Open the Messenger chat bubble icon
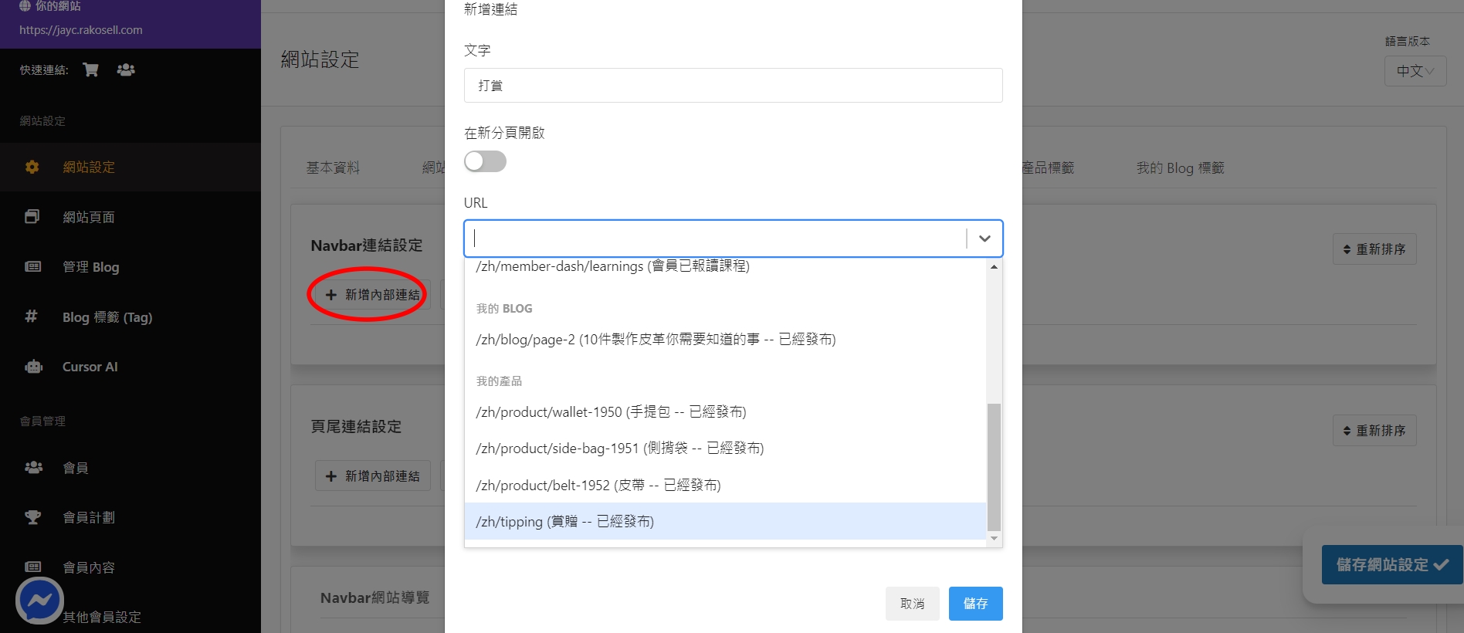Screen dimensions: 1464x633 (39, 601)
